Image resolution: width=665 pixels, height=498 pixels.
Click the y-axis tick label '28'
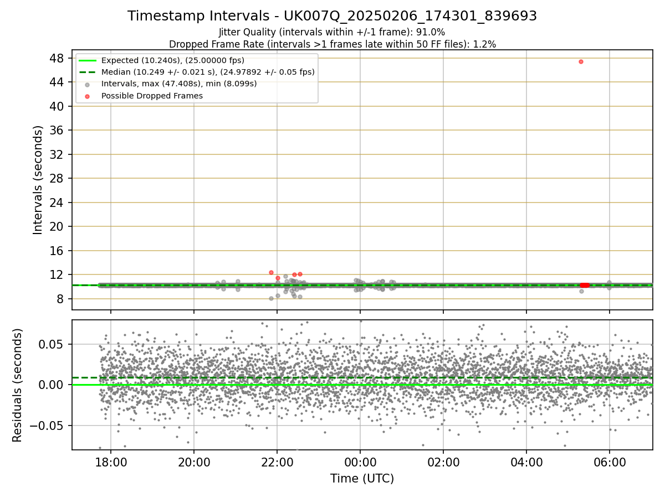(x=57, y=178)
